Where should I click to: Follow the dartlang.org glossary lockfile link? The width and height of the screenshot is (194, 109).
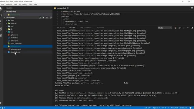point(94,14)
